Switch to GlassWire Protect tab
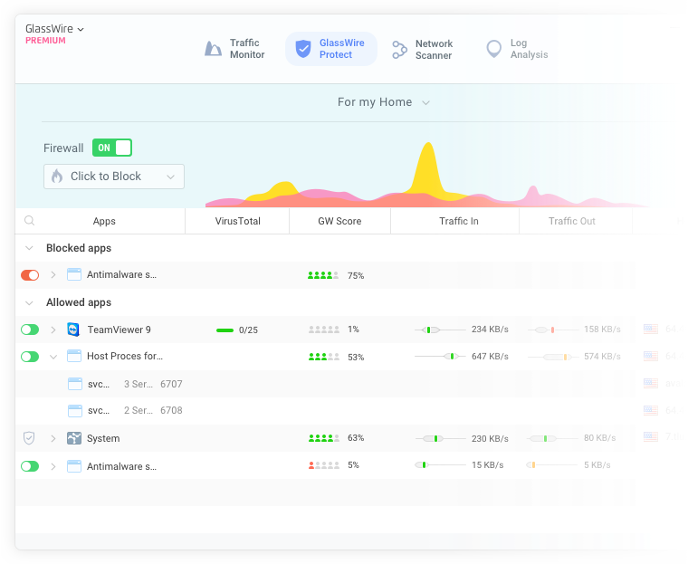 (330, 49)
